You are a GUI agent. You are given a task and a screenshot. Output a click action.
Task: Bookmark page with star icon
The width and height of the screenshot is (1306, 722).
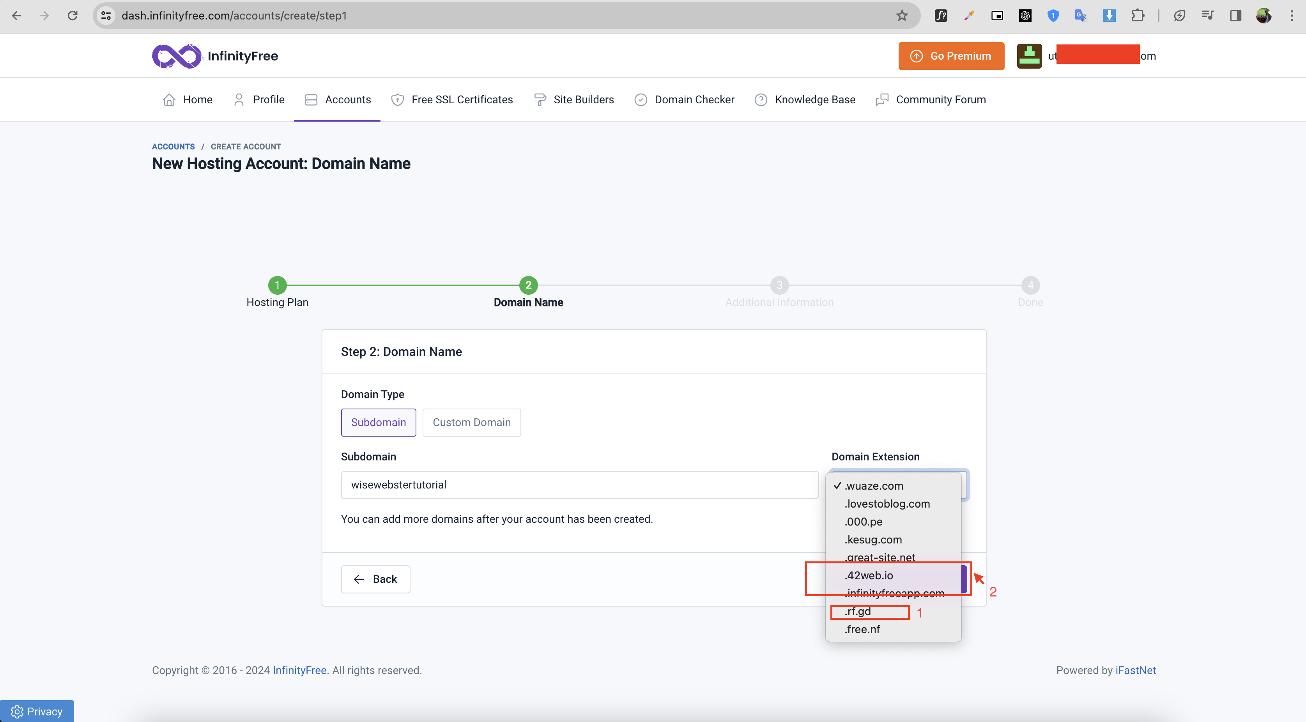click(x=901, y=16)
